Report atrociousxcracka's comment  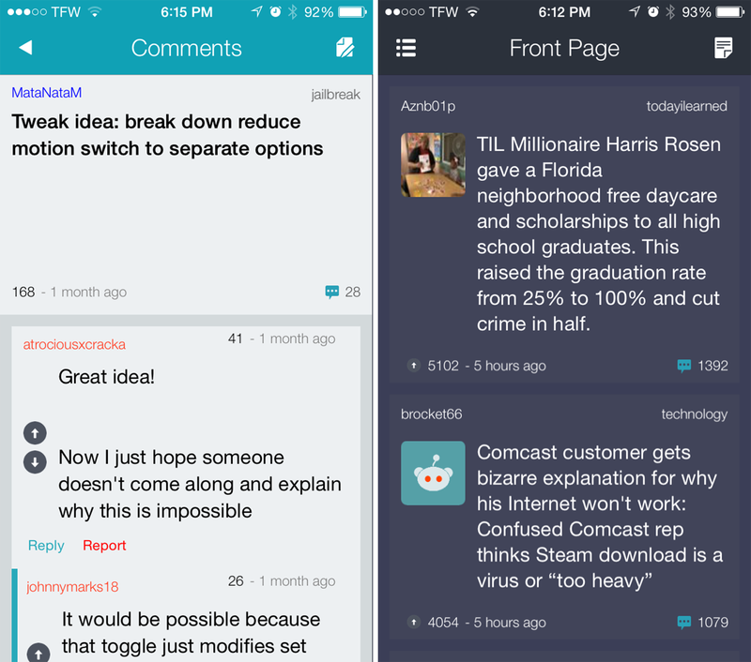coord(104,546)
